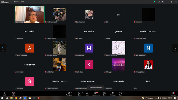Select Sallina Noer Oct... tile name
The image size is (178, 100).
pos(89,81)
